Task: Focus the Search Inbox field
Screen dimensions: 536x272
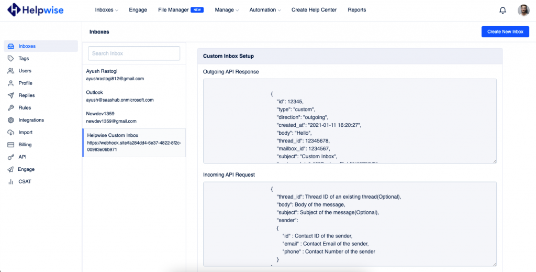Action: coord(134,53)
